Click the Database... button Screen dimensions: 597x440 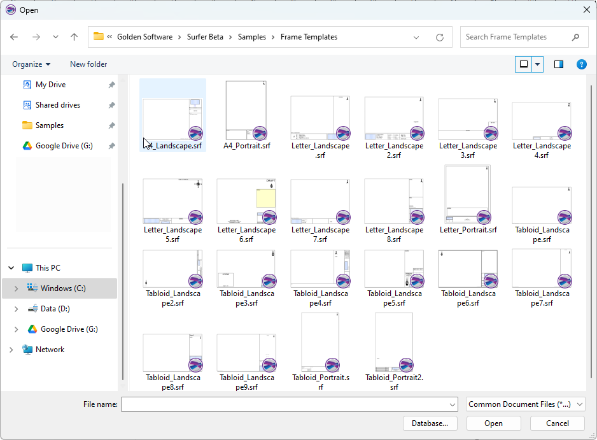point(430,423)
